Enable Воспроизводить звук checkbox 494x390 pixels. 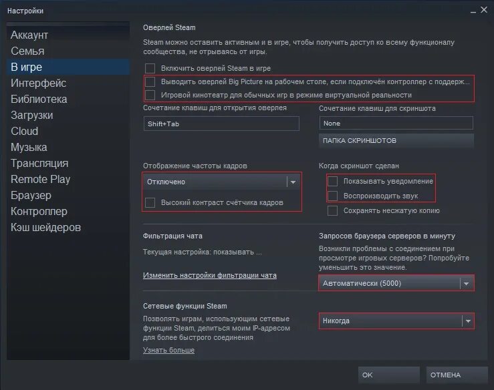333,196
